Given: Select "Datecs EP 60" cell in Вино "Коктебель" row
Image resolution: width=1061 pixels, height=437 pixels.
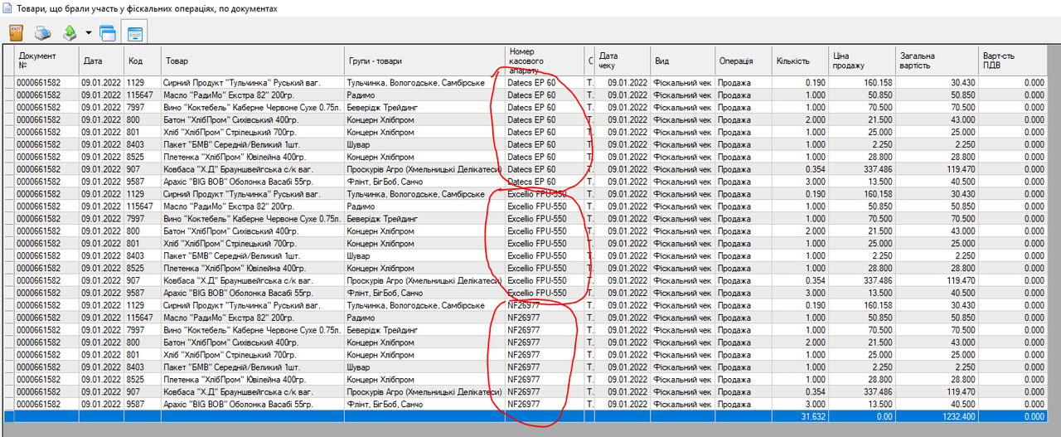Looking at the screenshot, I should [545, 107].
